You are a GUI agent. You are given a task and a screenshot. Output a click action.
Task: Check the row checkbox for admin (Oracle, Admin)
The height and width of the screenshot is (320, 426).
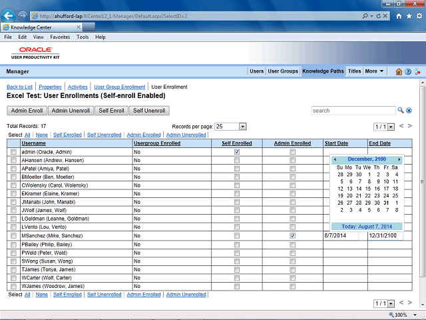point(13,152)
